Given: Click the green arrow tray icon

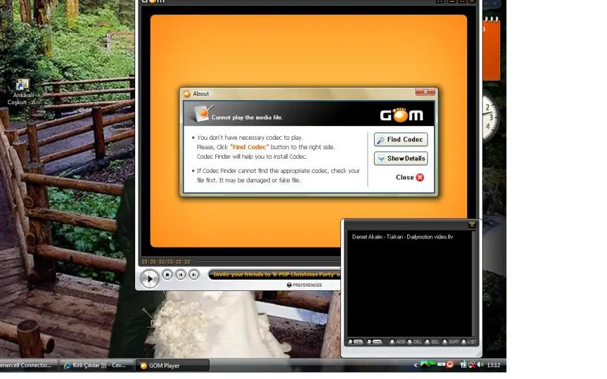Looking at the screenshot, I should coord(432,364).
